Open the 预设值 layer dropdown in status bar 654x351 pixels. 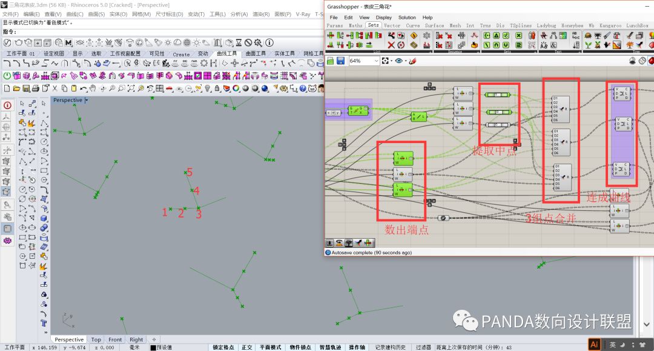click(162, 347)
